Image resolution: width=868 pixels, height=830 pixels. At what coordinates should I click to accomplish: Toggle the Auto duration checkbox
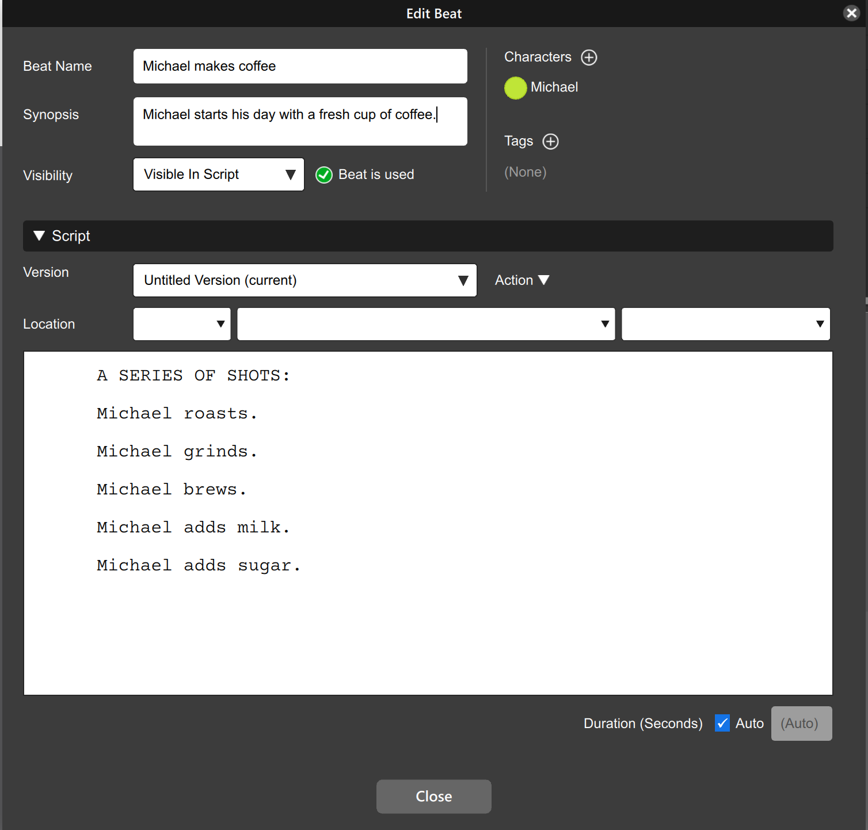click(722, 723)
